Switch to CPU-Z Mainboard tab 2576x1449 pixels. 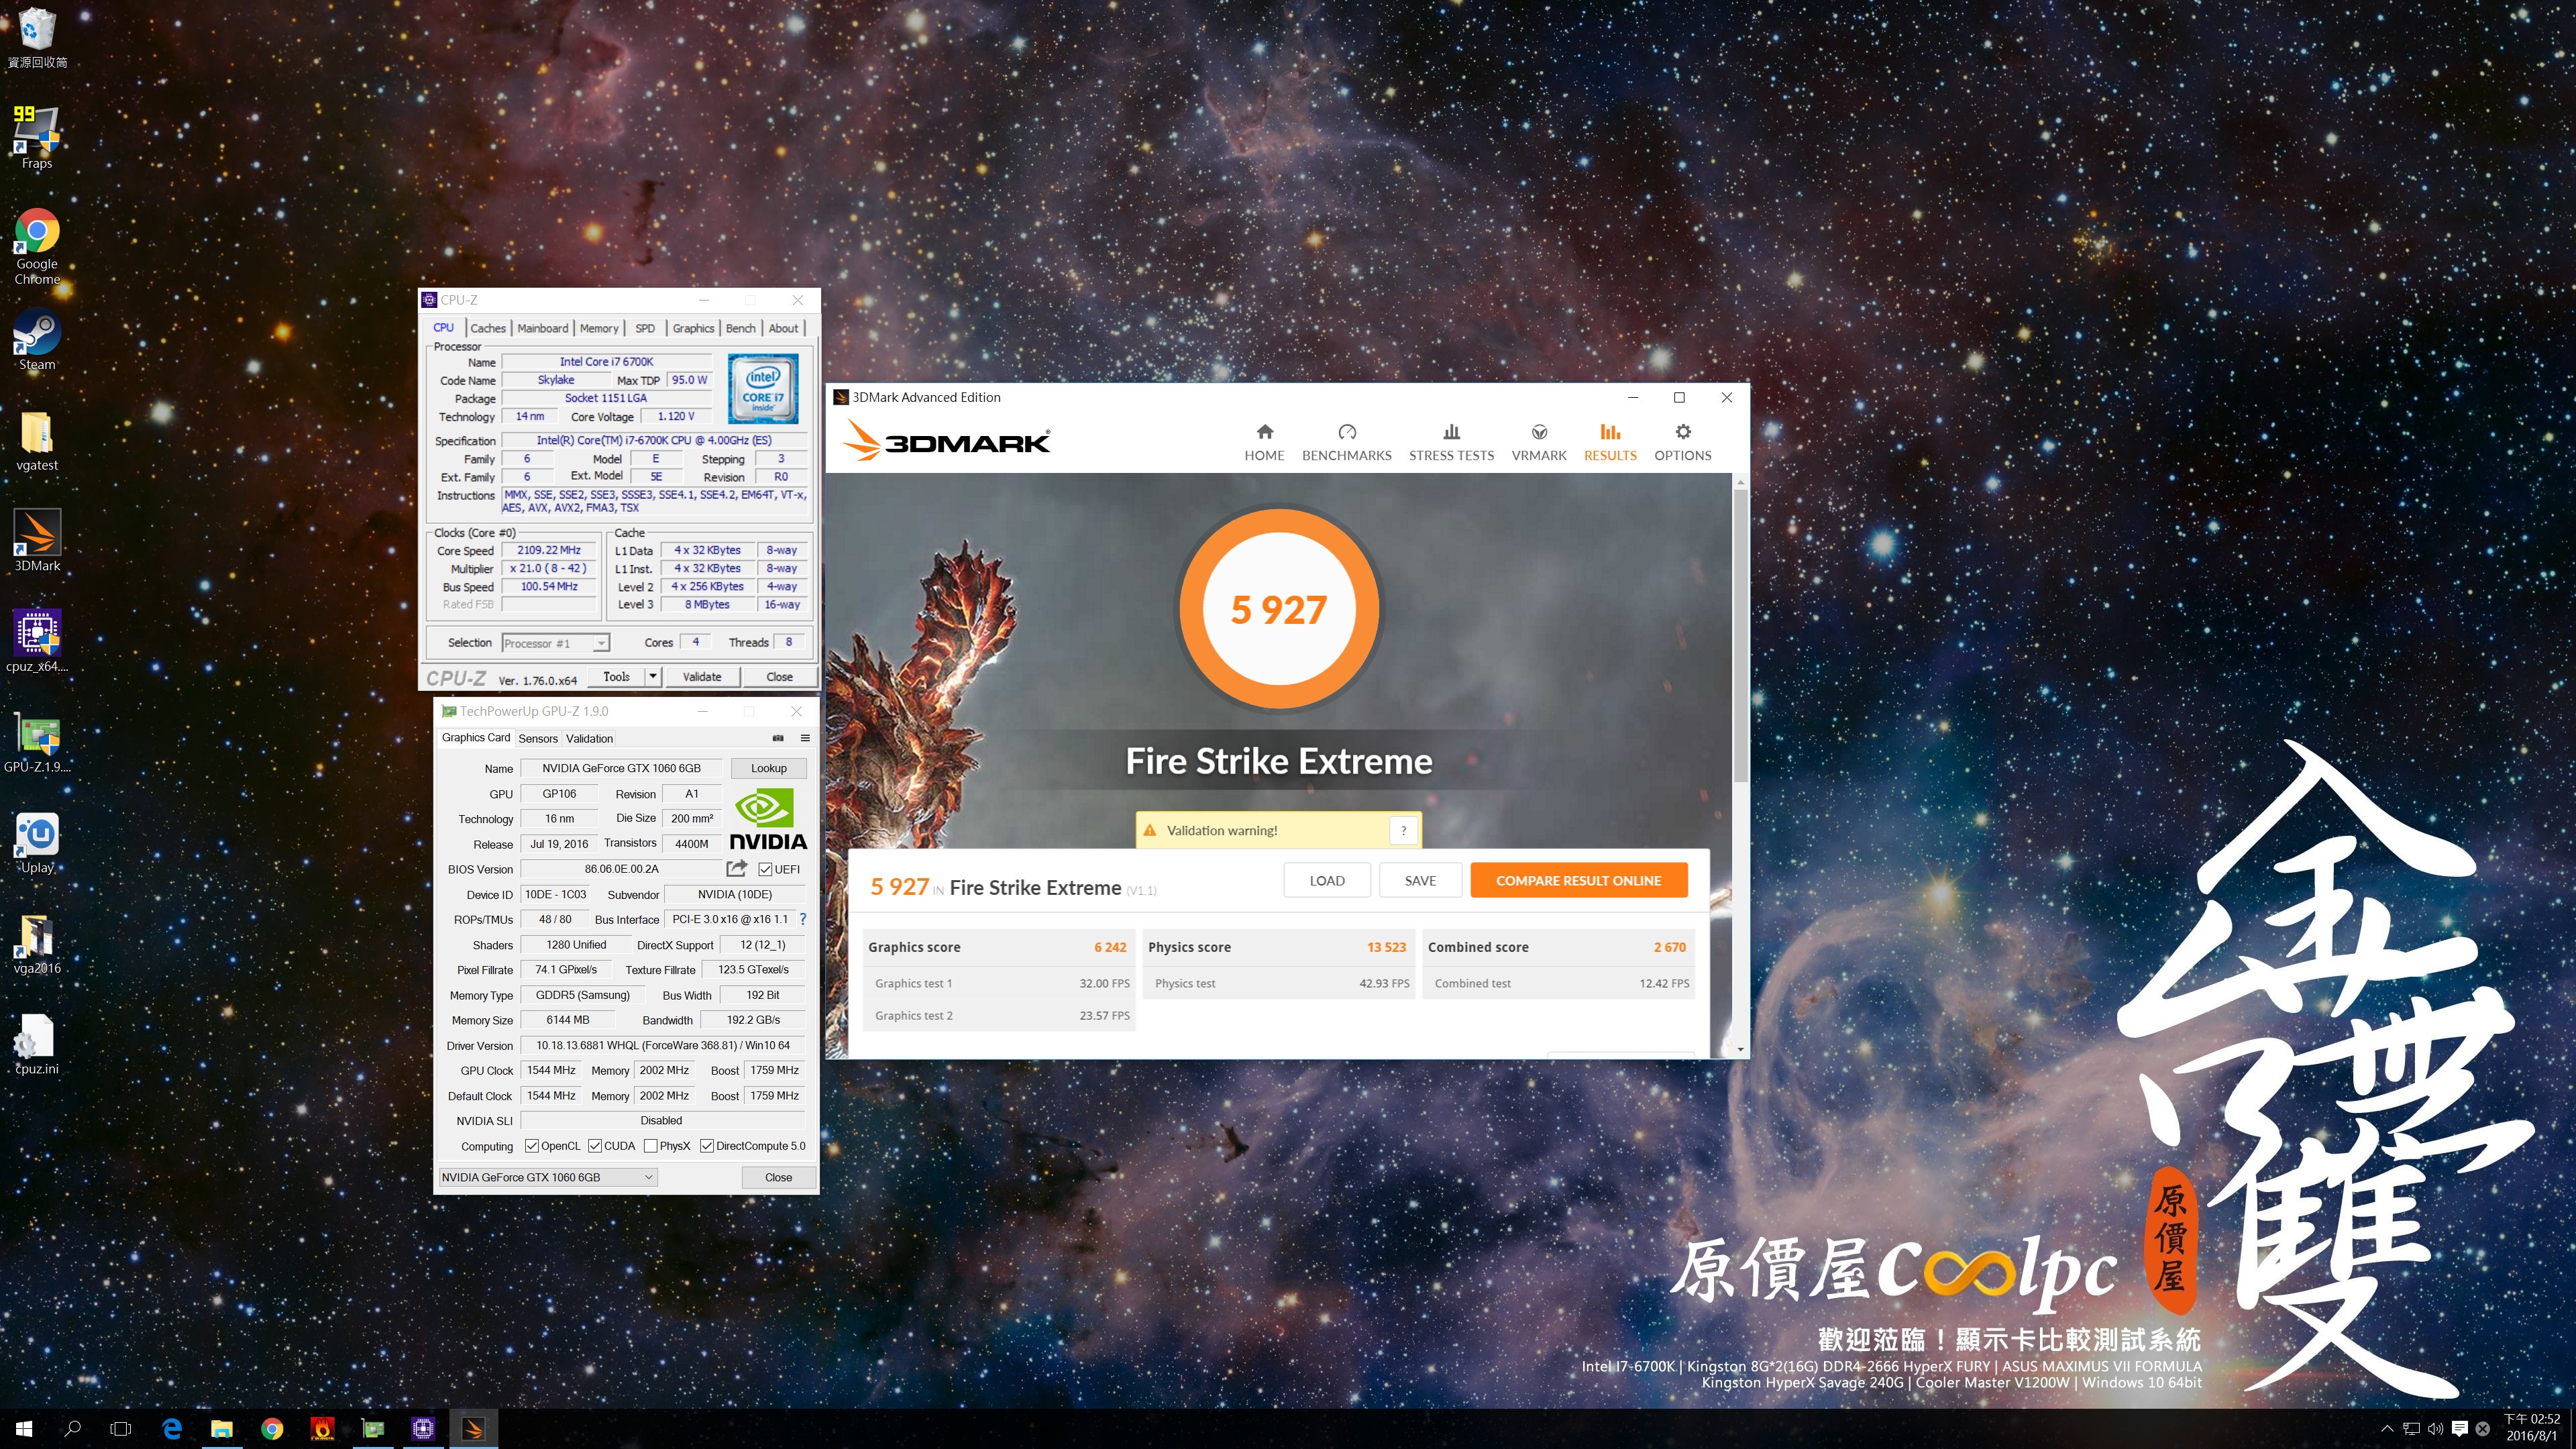(x=542, y=328)
